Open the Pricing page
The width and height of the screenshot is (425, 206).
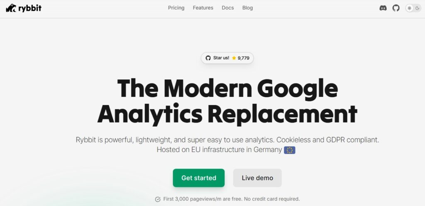coord(176,8)
